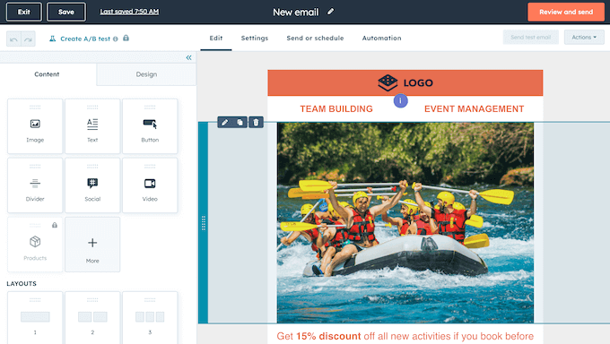Click Review and send

pos(566,12)
